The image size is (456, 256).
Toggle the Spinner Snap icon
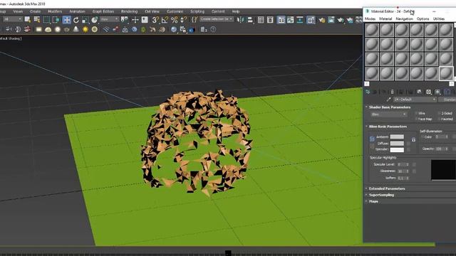coord(184,20)
